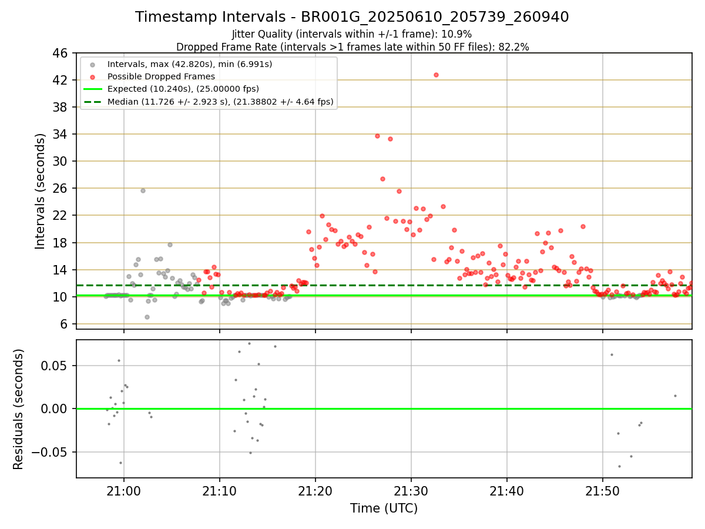Click the 6 y-axis tick label
This screenshot has height=529, width=705.
click(64, 324)
